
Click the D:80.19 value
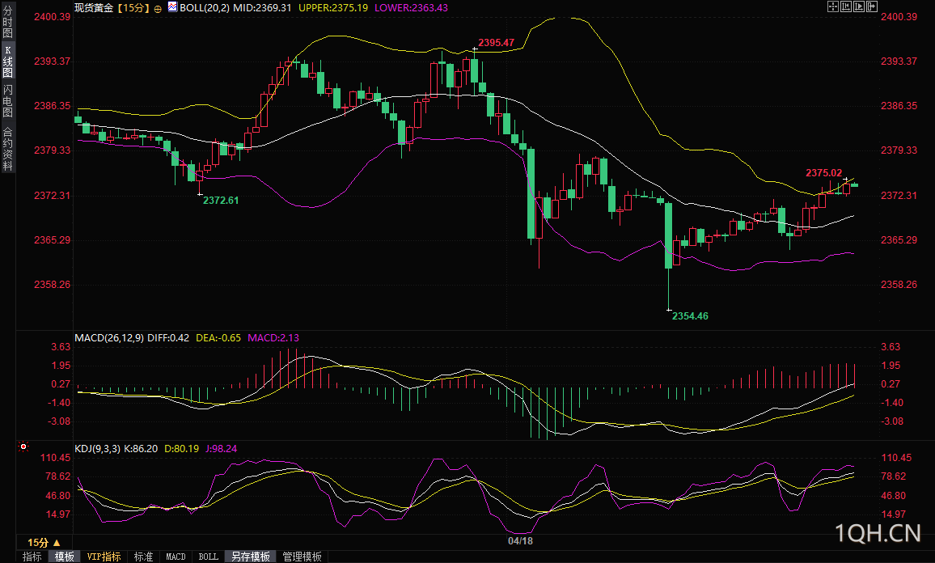[x=181, y=448]
